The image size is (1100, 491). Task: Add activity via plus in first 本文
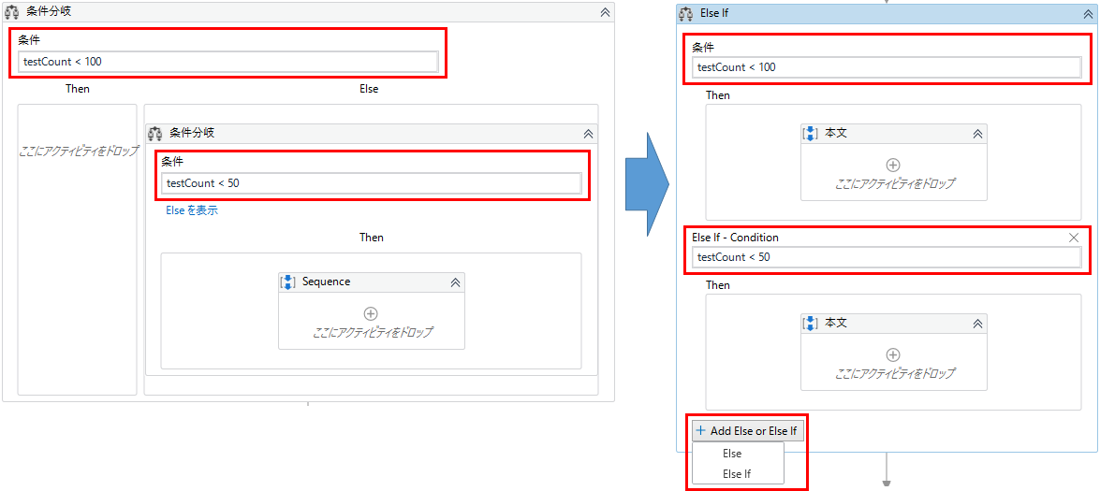click(893, 166)
